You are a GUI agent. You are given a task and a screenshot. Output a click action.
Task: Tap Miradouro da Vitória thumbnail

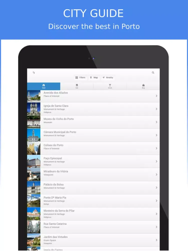click(34, 174)
